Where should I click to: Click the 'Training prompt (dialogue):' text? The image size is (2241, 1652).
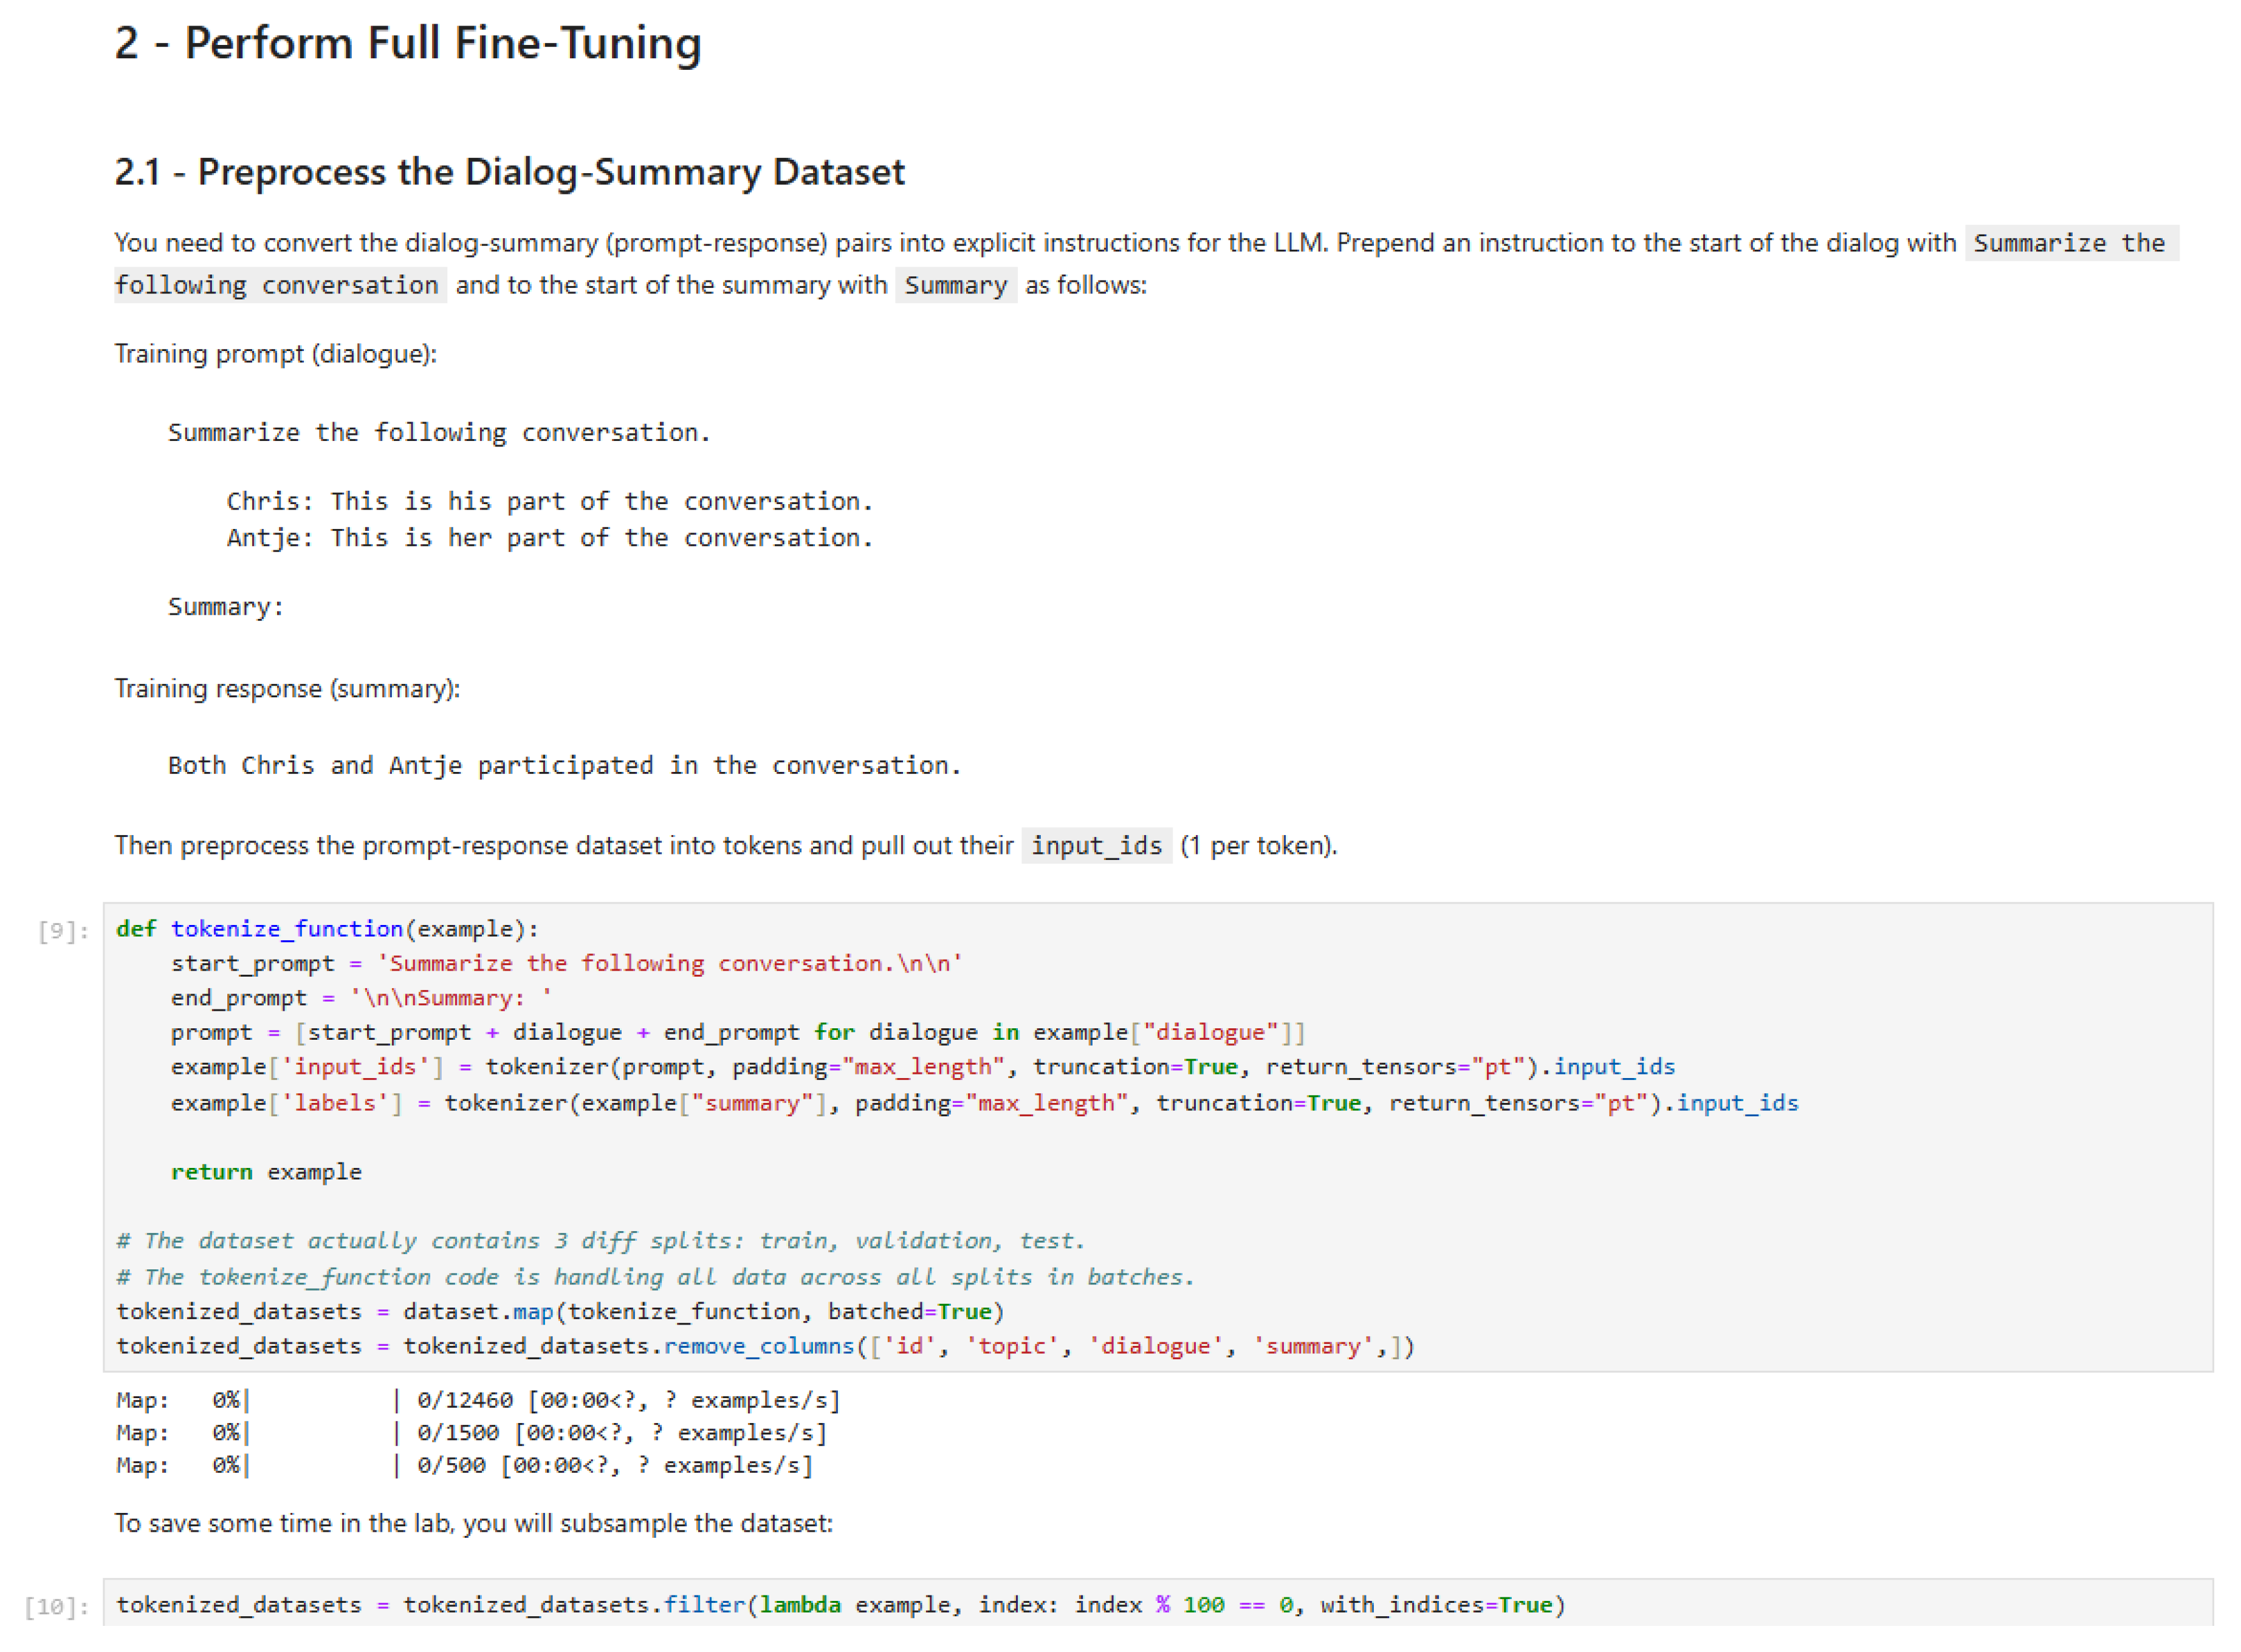(276, 355)
